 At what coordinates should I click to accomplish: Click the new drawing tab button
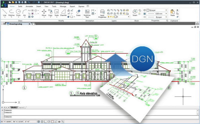(33, 24)
